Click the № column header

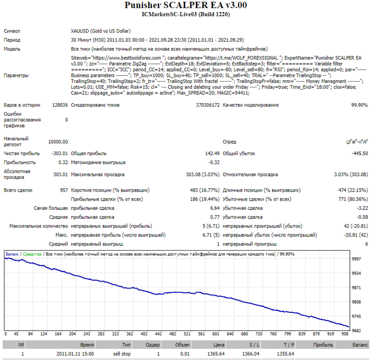tap(14, 345)
